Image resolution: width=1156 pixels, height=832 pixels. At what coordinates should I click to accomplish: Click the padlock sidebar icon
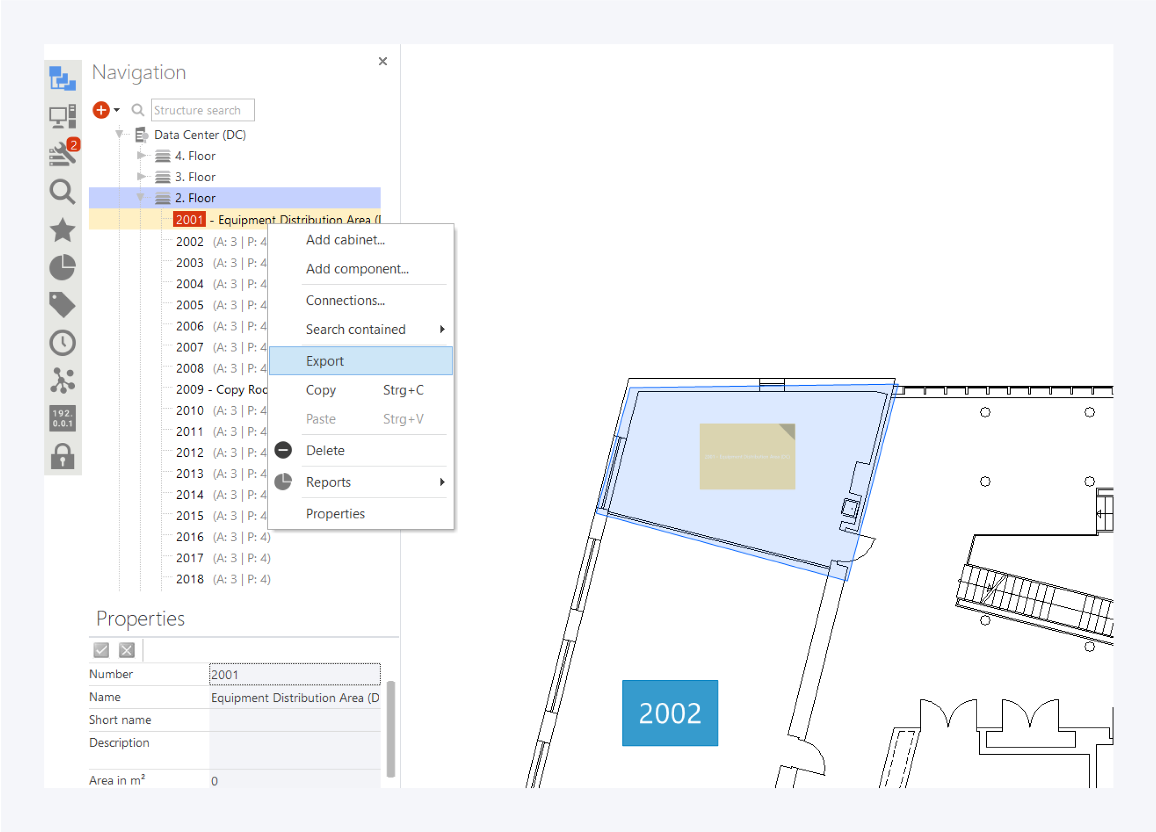62,456
